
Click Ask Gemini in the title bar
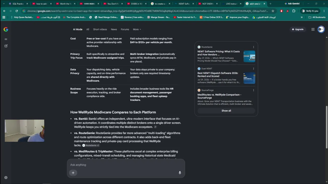292,4
